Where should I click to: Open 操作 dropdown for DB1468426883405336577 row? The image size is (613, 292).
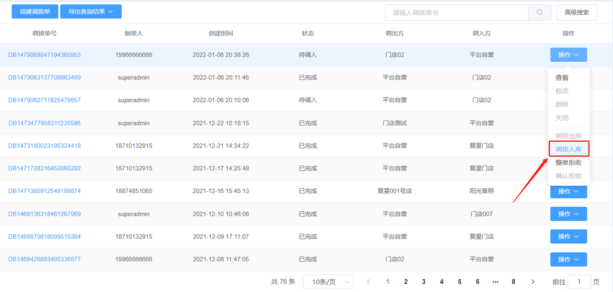click(568, 259)
